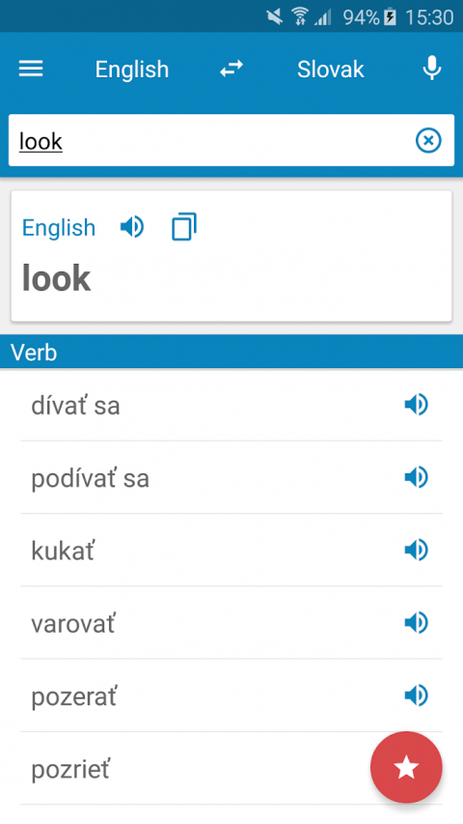The image size is (463, 824).
Task: Play audio for varovať
Action: click(417, 623)
